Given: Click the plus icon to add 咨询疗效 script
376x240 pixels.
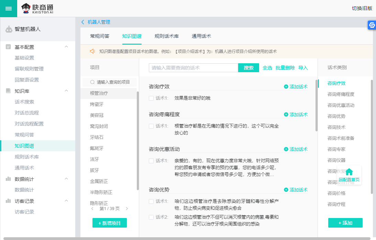Looking at the screenshot, I should tap(286, 87).
